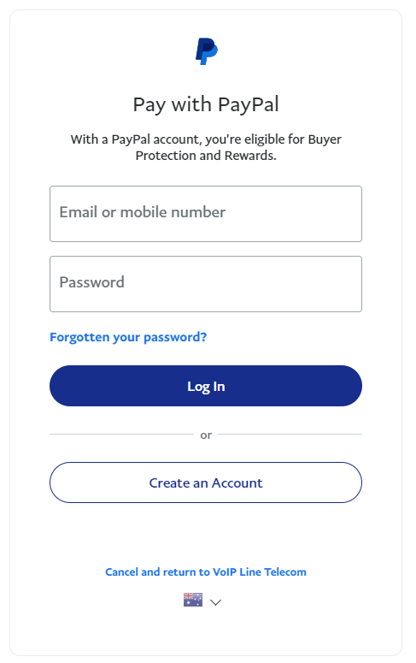
Task: Expand the country selector chevron
Action: [216, 602]
